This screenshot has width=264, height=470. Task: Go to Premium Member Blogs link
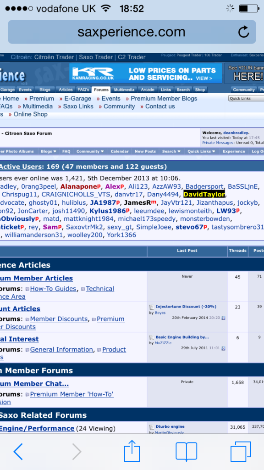[x=164, y=98]
